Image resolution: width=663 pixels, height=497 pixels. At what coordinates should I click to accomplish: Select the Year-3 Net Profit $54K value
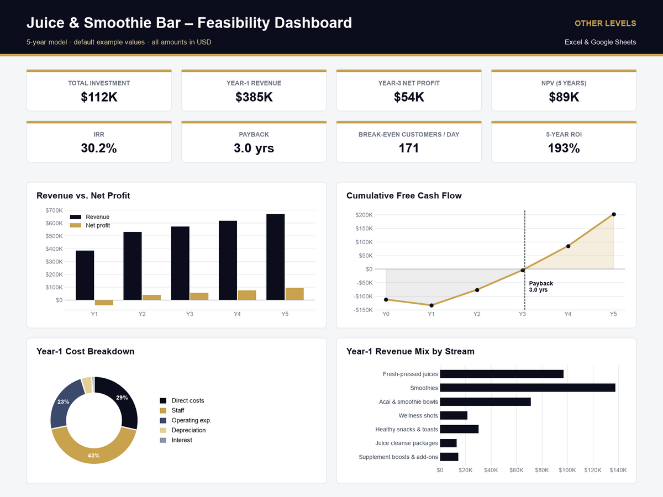click(x=409, y=97)
